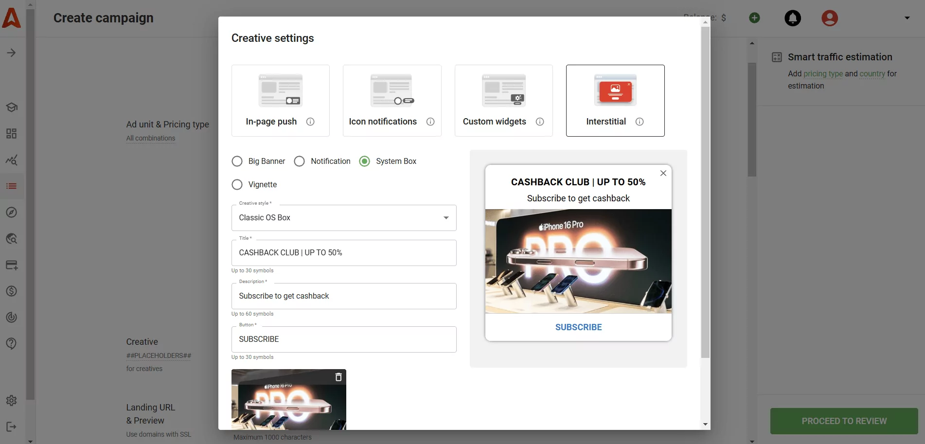Open the red profile avatar icon
925x444 pixels.
point(829,18)
